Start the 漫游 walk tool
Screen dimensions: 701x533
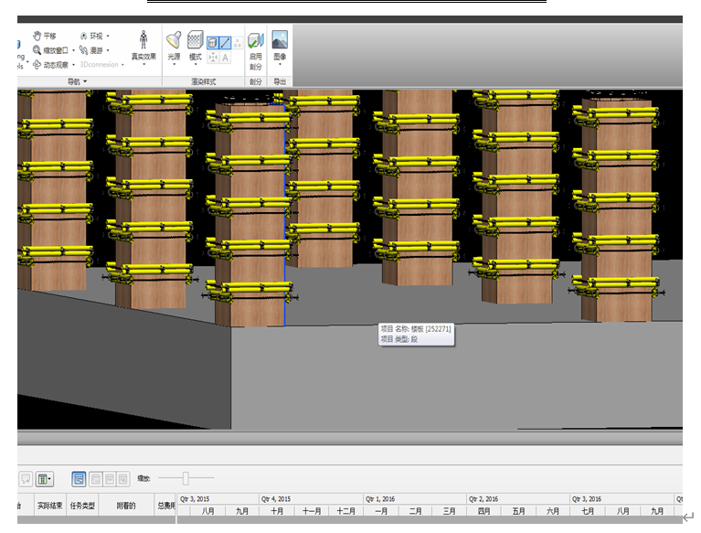(91, 50)
